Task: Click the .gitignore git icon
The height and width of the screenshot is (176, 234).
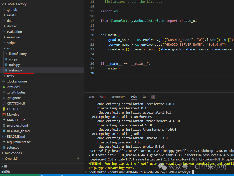Action: tap(4, 98)
